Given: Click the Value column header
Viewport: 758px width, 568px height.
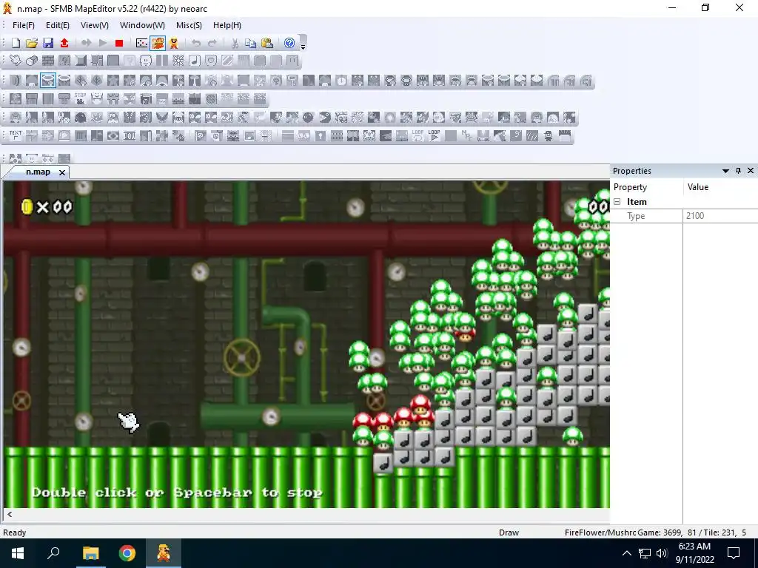Looking at the screenshot, I should tap(697, 187).
